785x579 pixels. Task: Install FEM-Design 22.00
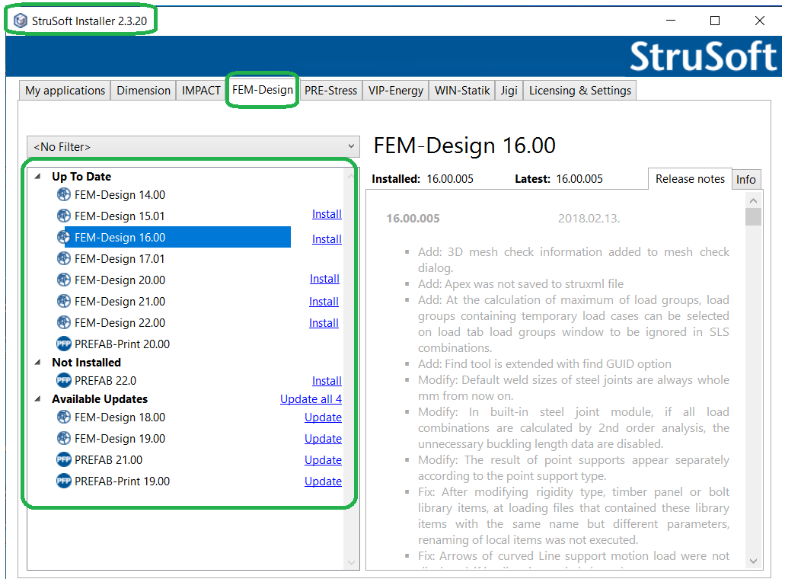[324, 323]
